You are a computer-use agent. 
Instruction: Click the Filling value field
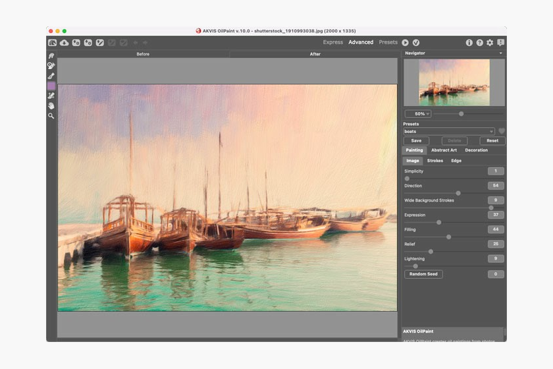pyautogui.click(x=496, y=229)
